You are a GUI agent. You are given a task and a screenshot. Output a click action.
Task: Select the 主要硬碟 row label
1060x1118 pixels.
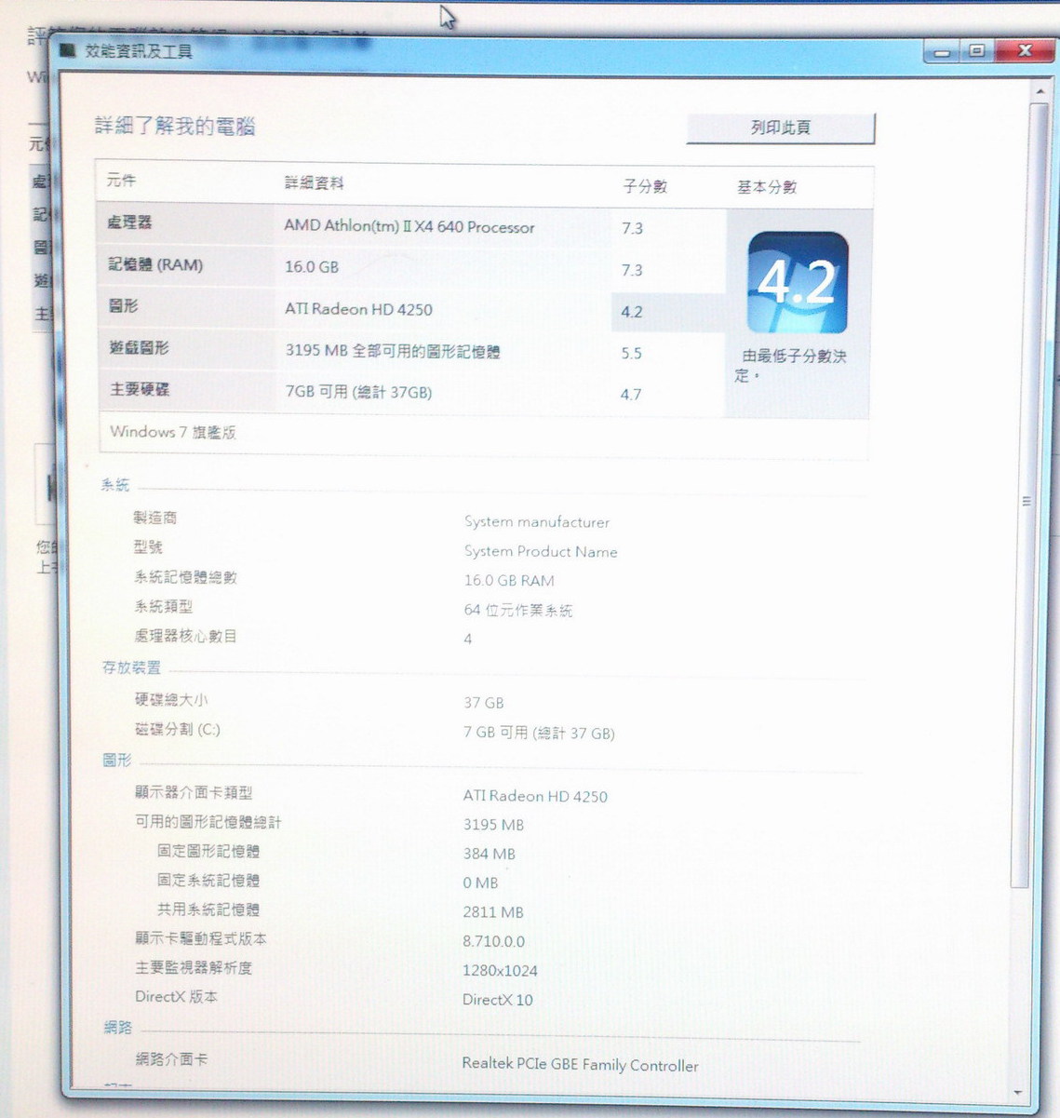(x=140, y=389)
